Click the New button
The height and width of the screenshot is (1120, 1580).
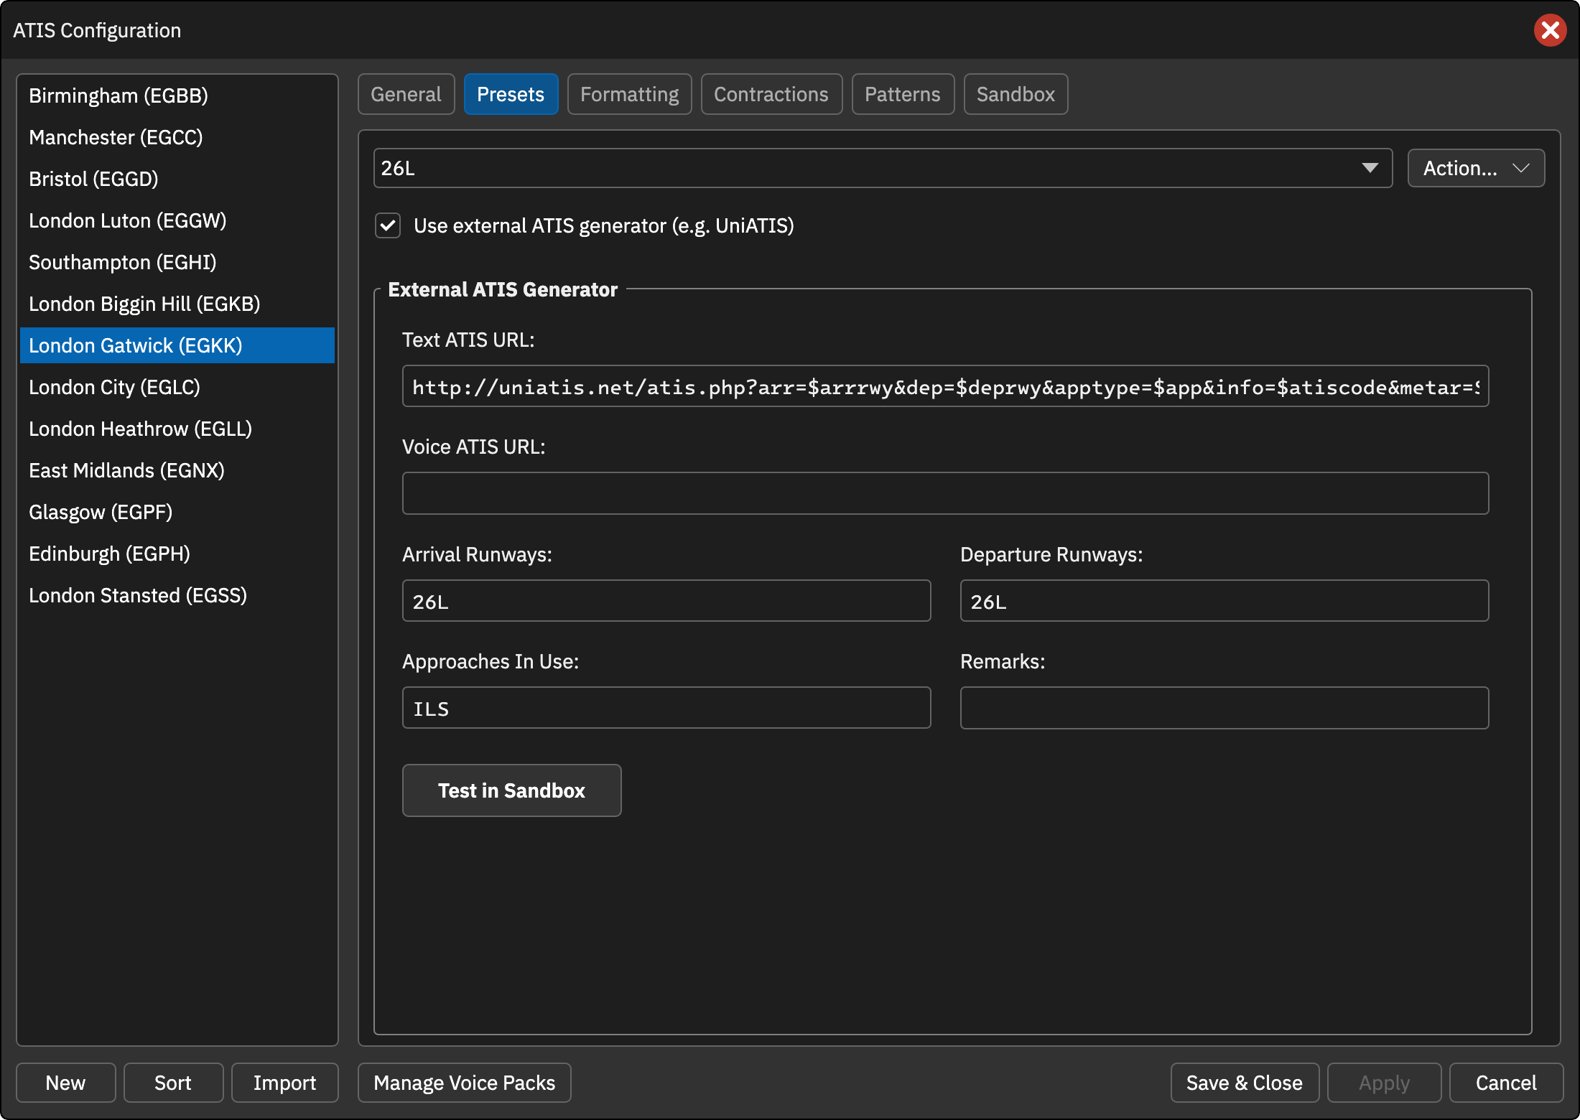65,1083
